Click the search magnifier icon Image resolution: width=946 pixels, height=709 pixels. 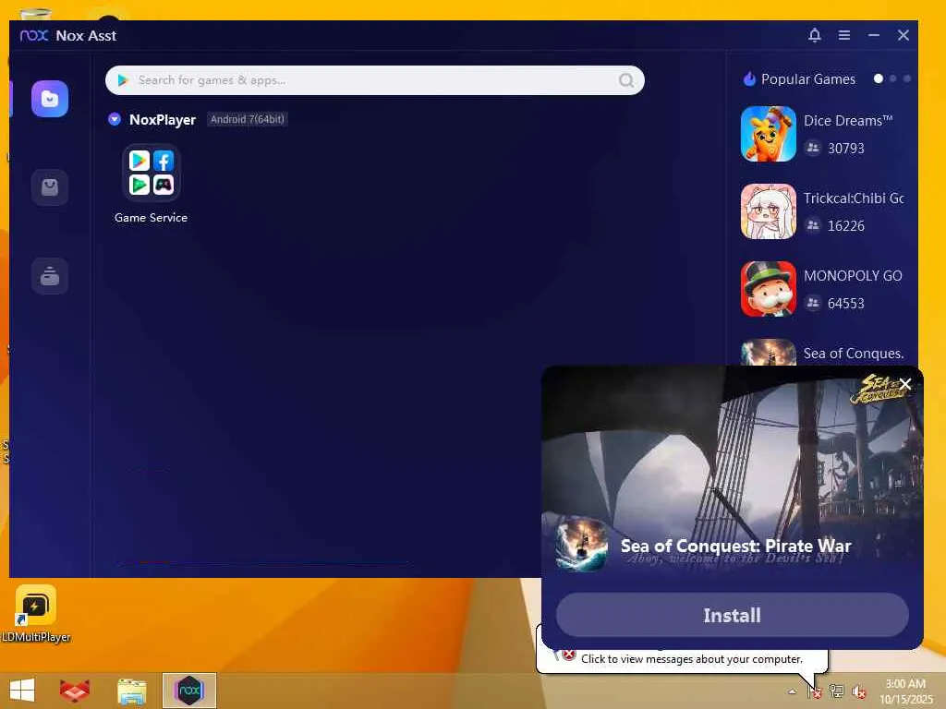tap(626, 80)
